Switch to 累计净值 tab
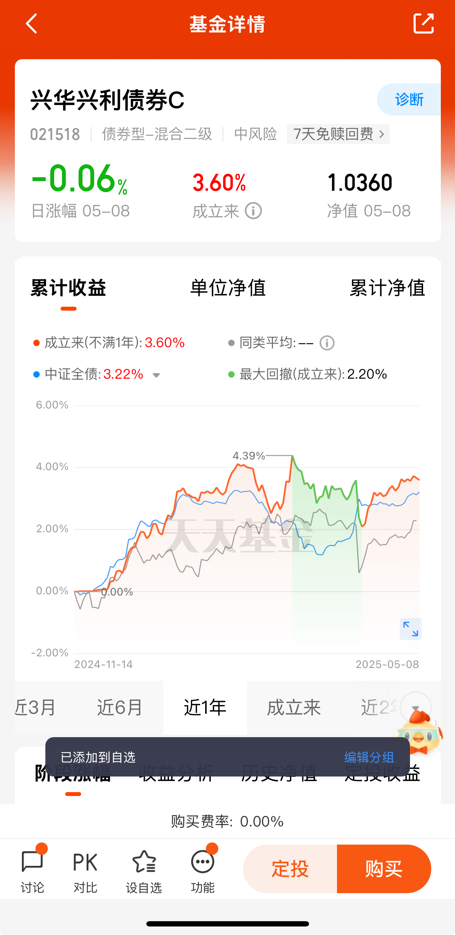 tap(387, 288)
